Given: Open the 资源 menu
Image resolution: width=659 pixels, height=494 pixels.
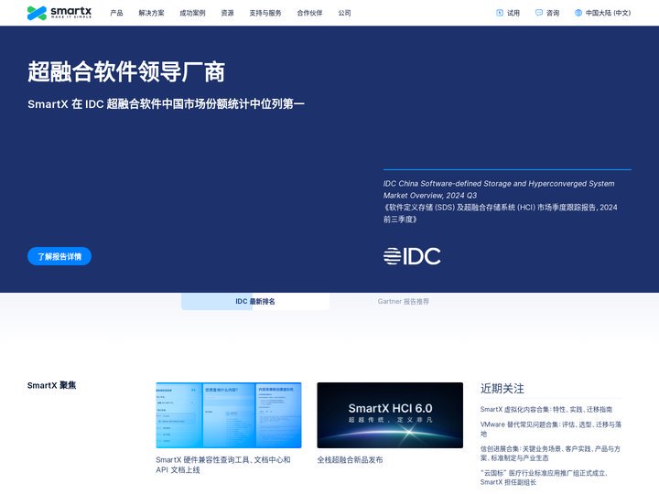Looking at the screenshot, I should tap(227, 13).
